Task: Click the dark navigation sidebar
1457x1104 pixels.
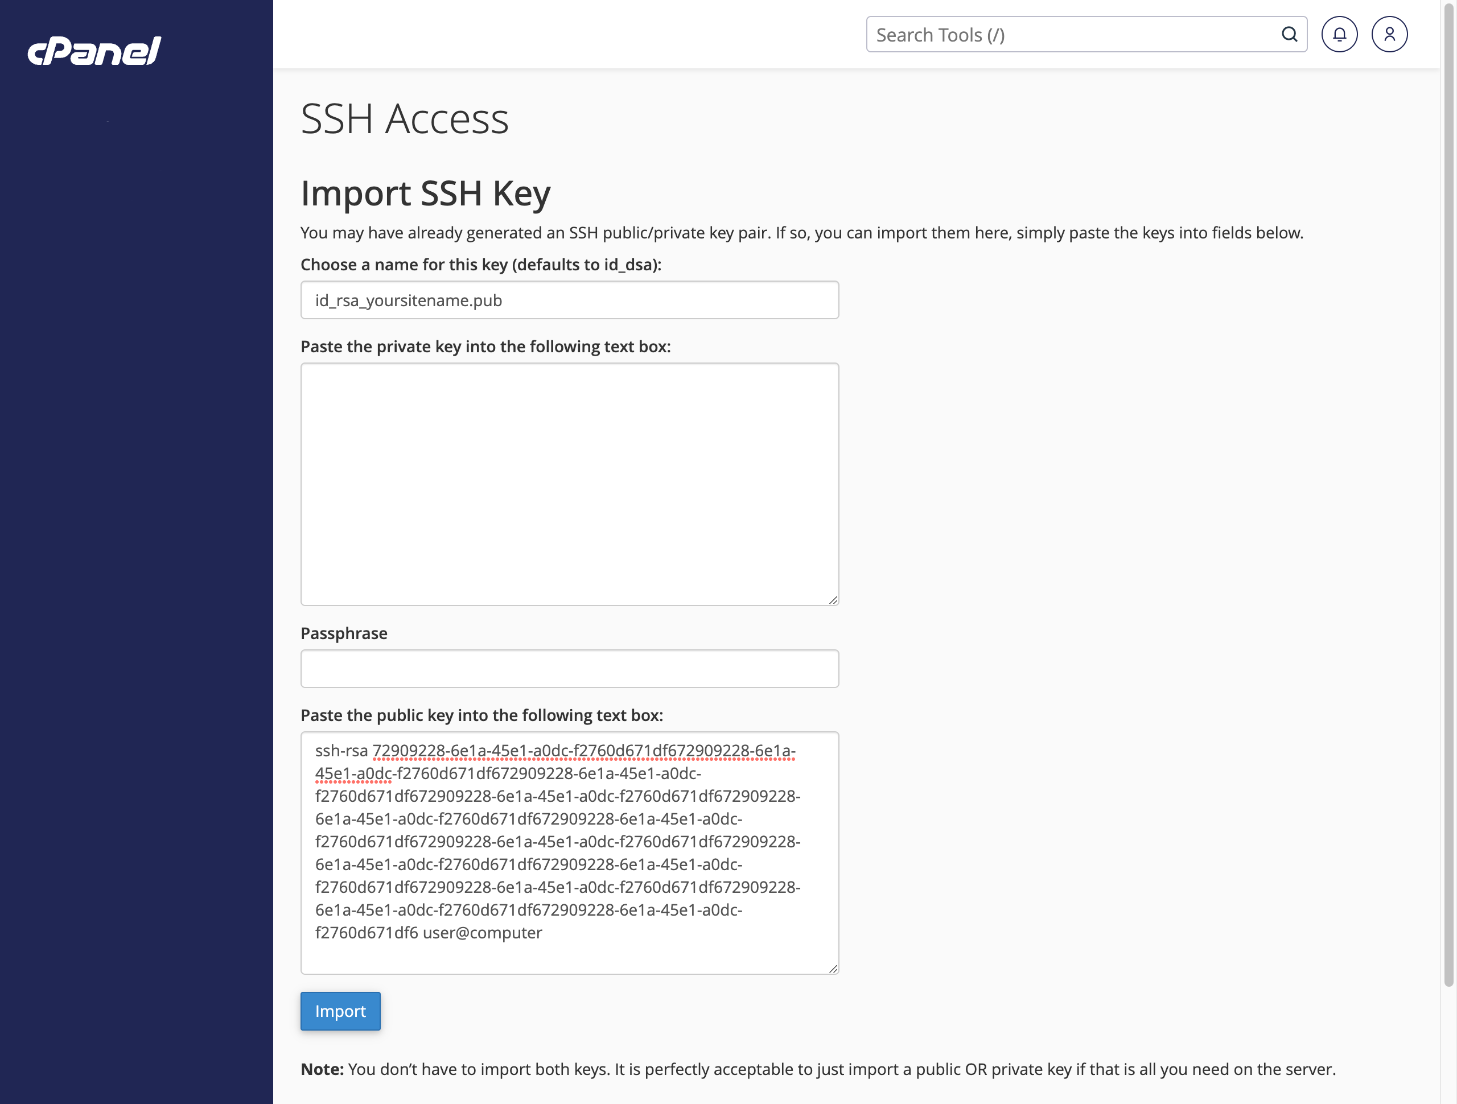Action: pos(131,527)
